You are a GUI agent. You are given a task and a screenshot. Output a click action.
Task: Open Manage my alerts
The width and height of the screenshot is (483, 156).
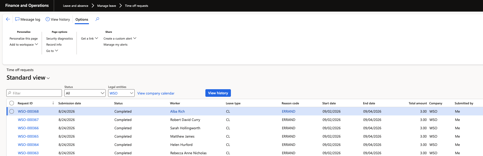click(115, 45)
